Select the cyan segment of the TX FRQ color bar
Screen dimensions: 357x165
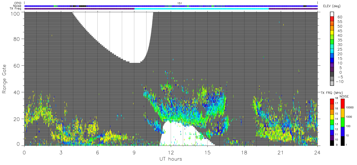click(332, 128)
